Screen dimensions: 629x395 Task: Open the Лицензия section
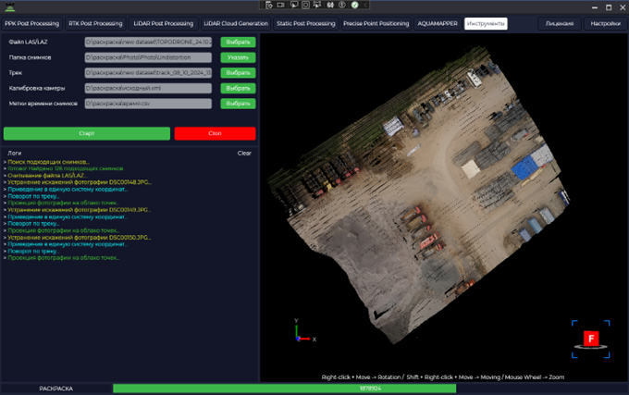560,24
